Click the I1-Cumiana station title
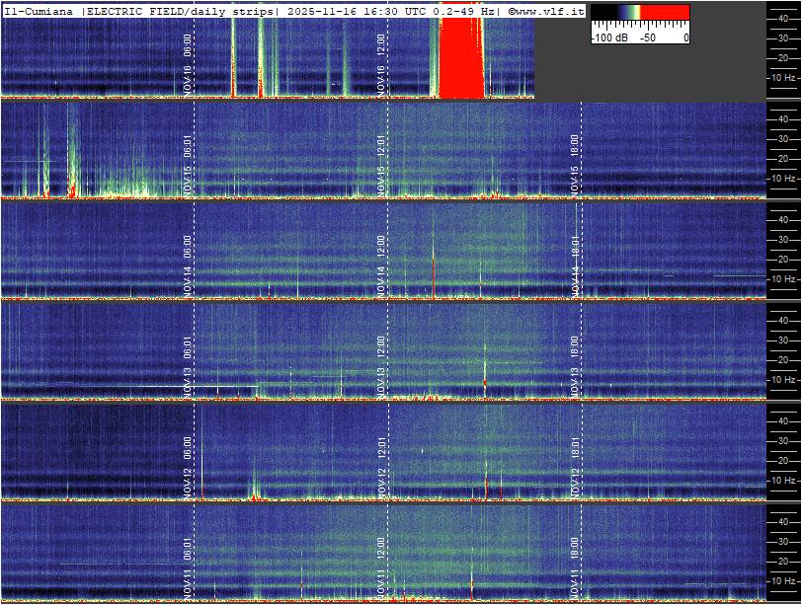802x605 pixels. click(40, 10)
